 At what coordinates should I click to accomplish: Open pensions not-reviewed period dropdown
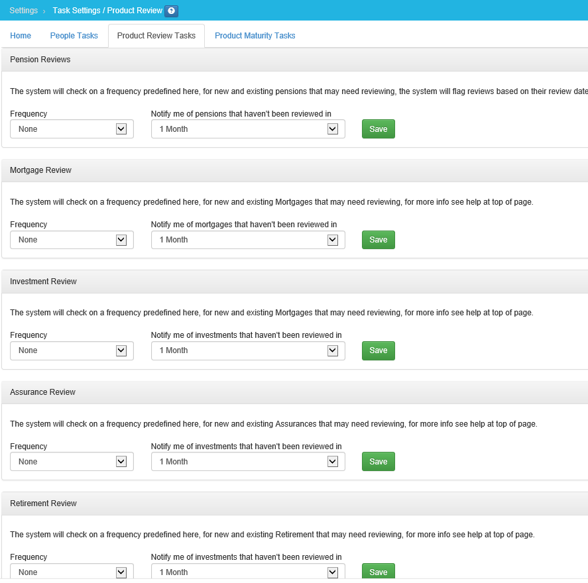click(x=248, y=129)
